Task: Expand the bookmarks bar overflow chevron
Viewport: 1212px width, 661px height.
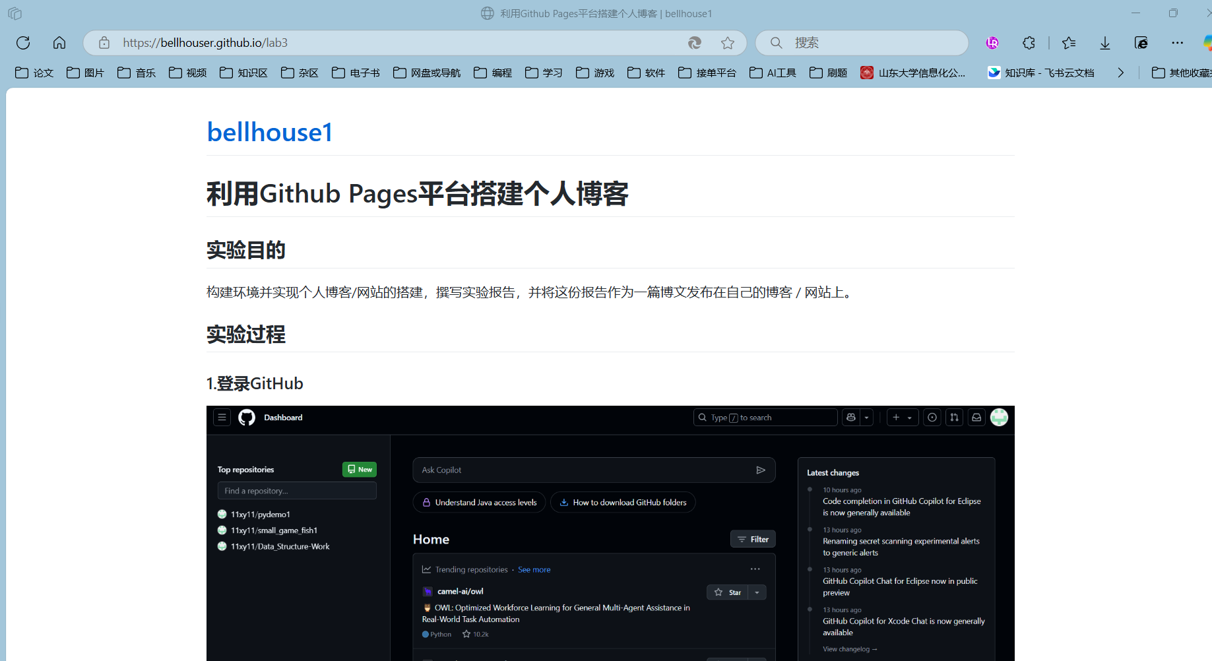Action: coord(1120,73)
